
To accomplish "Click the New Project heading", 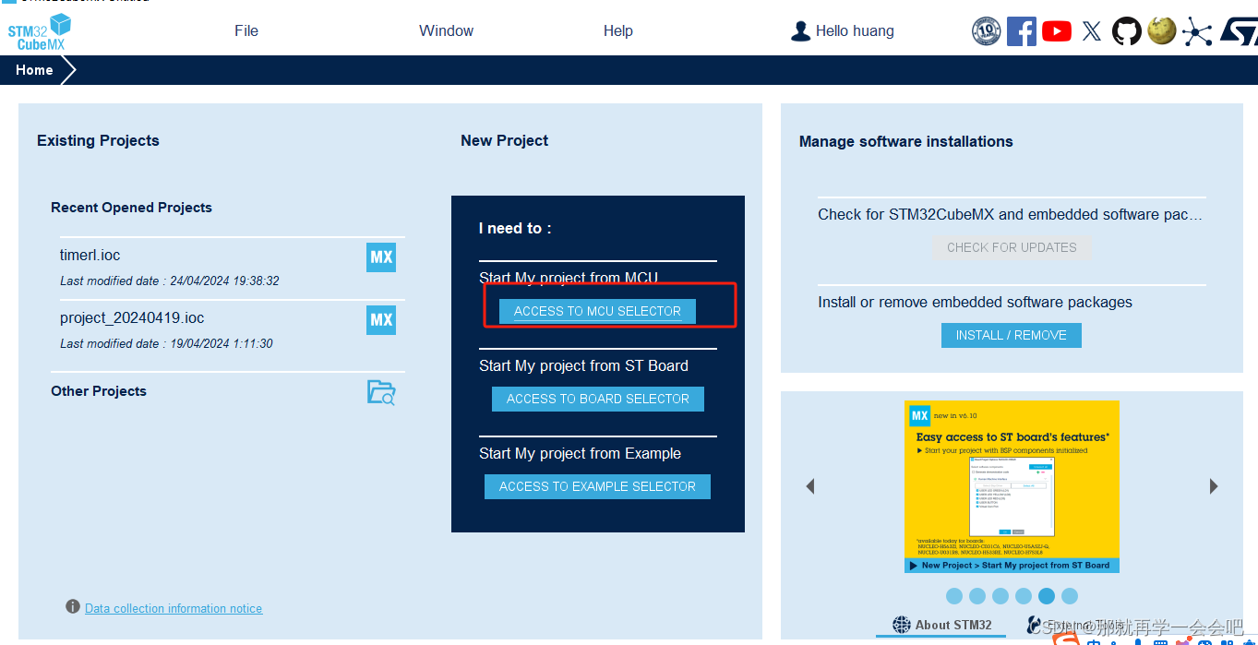I will pos(505,141).
